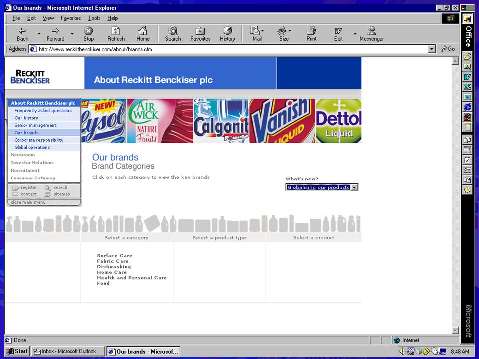Open the History pane
This screenshot has width=479, height=359.
(227, 34)
